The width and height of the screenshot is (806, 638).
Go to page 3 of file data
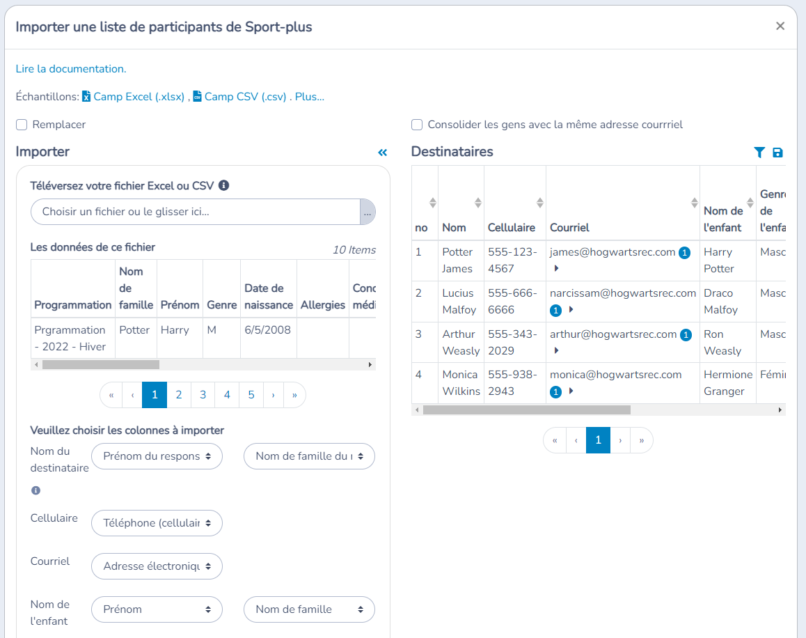pos(203,395)
